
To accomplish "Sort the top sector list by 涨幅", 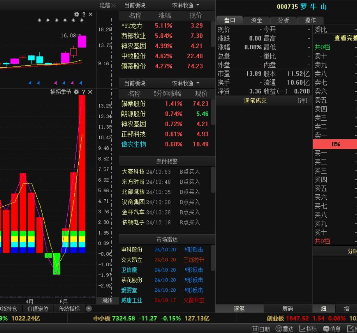I will pyautogui.click(x=165, y=16).
